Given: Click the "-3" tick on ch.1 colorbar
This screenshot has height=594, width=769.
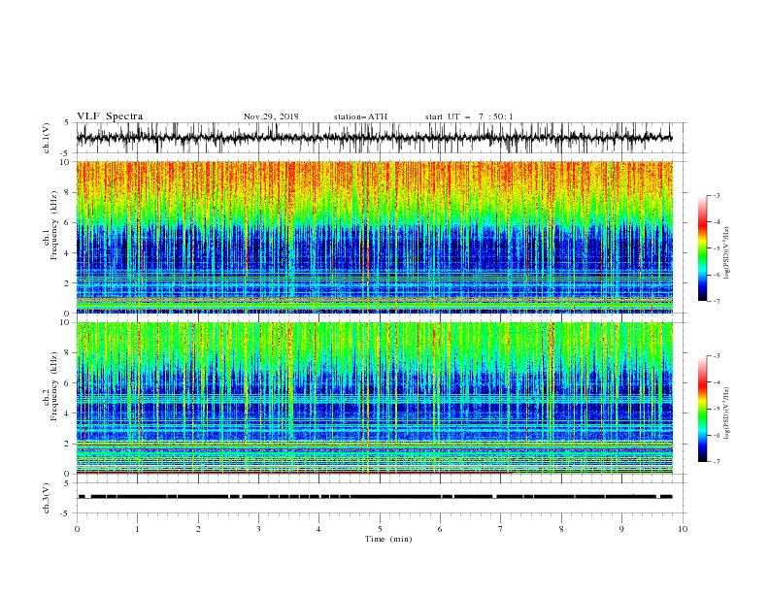Looking at the screenshot, I should pyautogui.click(x=717, y=195).
